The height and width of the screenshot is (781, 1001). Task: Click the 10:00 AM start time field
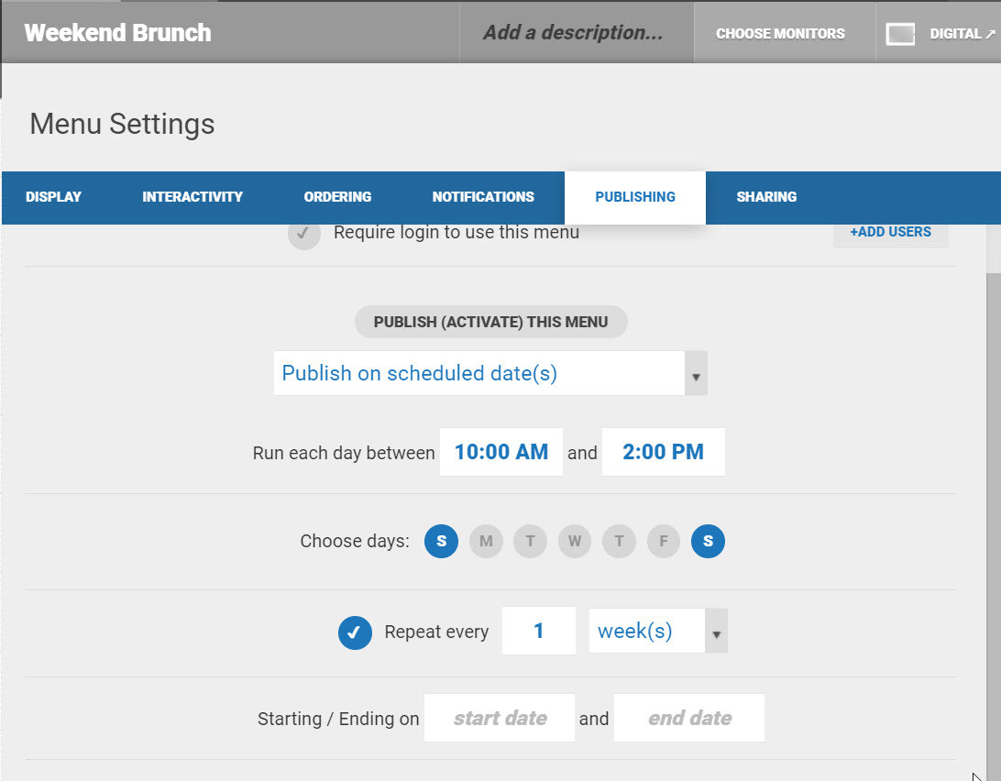[x=501, y=452]
